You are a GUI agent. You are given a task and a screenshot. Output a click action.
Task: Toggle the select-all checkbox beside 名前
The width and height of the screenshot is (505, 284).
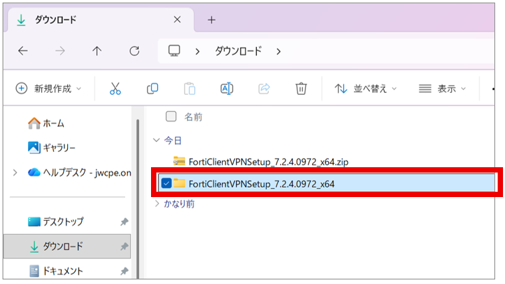[x=171, y=116]
